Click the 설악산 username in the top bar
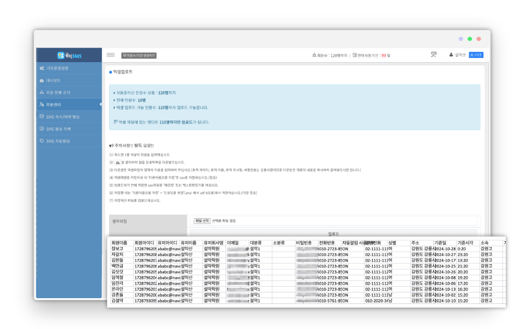This screenshot has height=329, width=522. (460, 55)
